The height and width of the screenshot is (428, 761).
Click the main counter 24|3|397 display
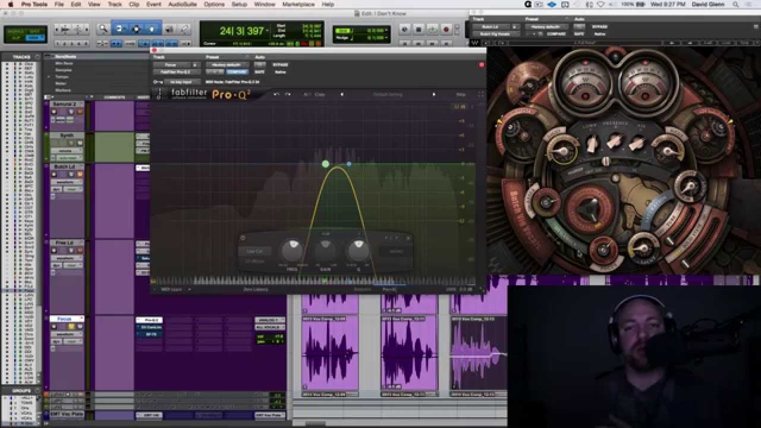tap(241, 31)
